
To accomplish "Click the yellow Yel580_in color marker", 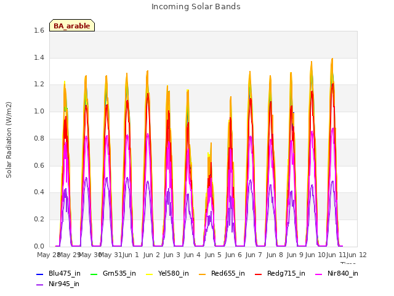I will (150, 274).
